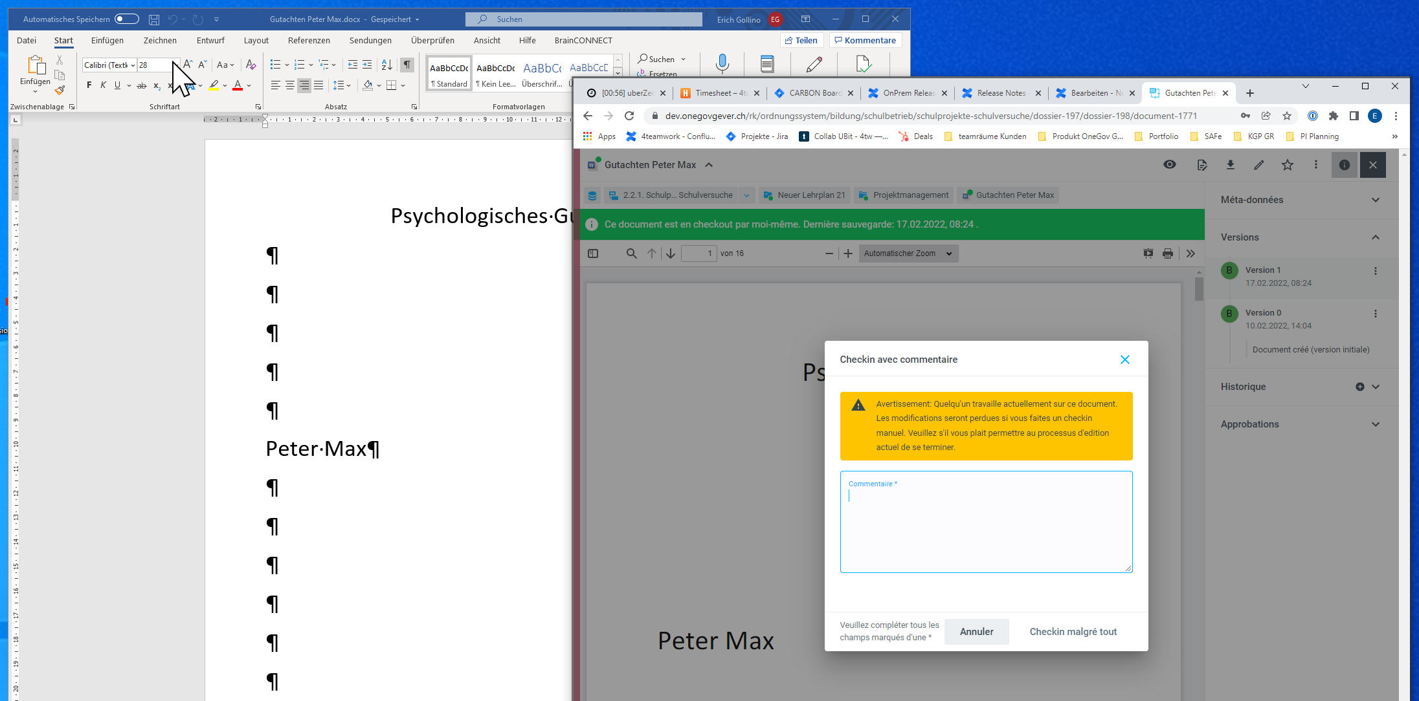Image resolution: width=1419 pixels, height=701 pixels.
Task: Toggle the PDF sidebar panel icon
Action: pos(593,253)
